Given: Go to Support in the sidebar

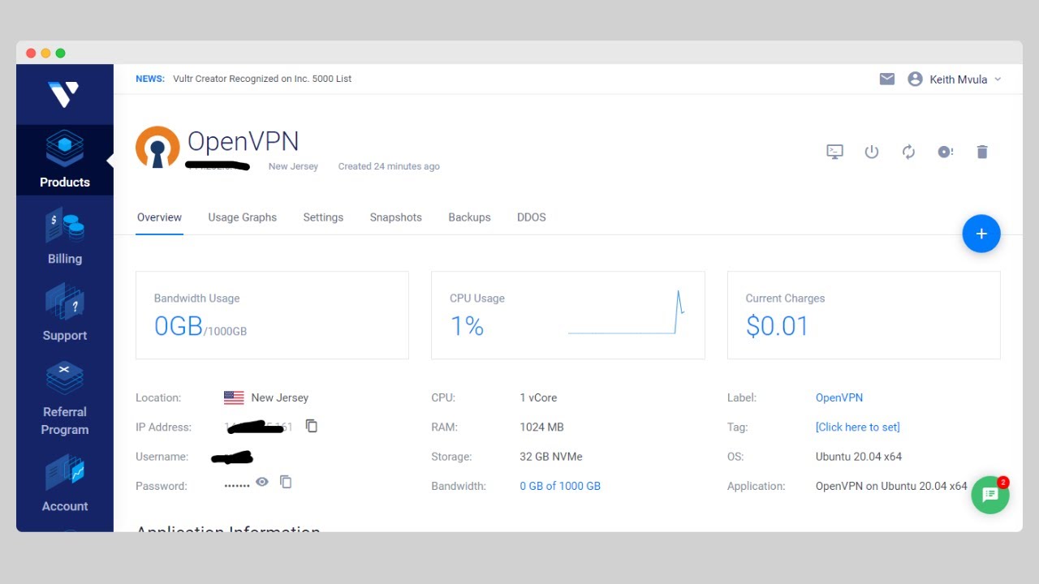Looking at the screenshot, I should pos(65,313).
